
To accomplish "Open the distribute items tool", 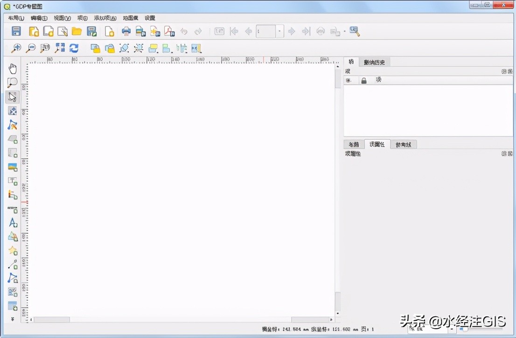I will point(181,48).
